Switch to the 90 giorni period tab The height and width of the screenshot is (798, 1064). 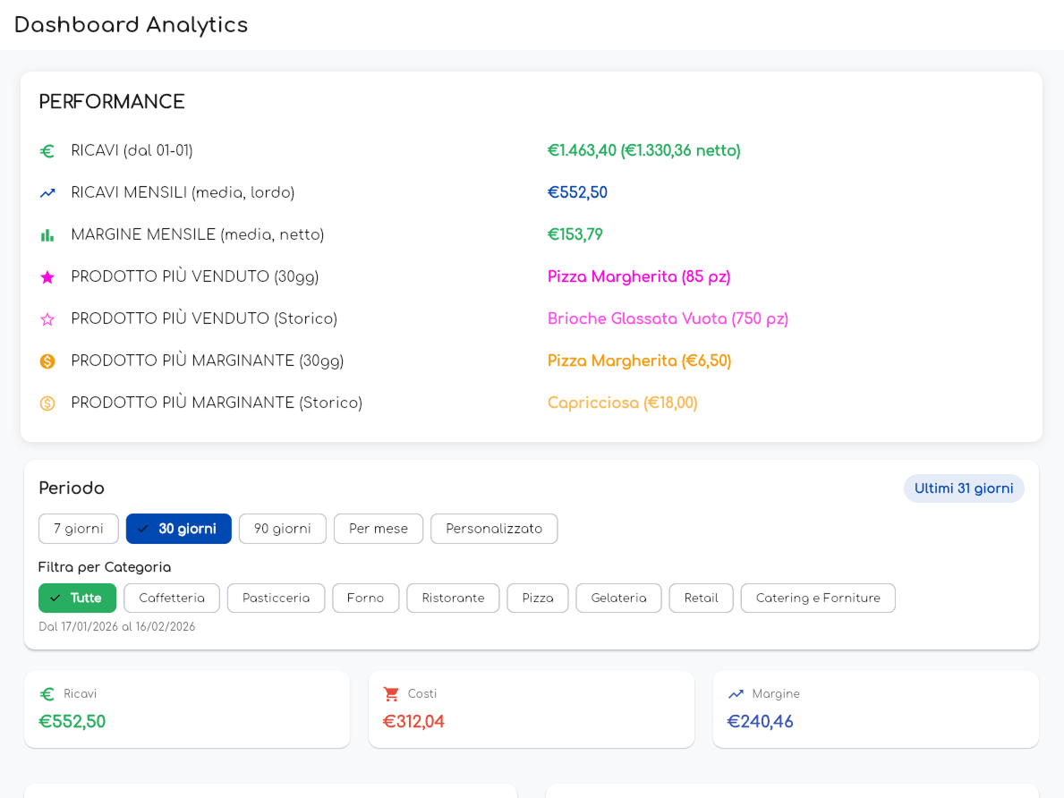click(282, 529)
